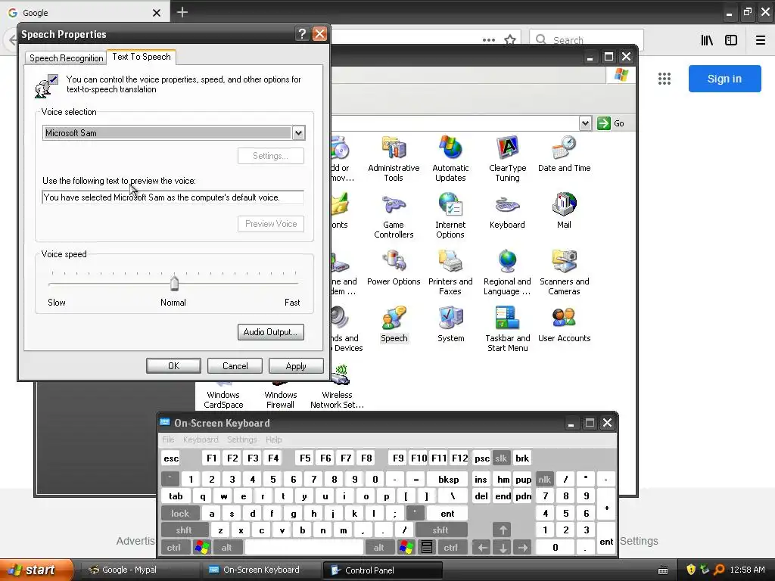775x581 pixels.
Task: Toggle right alt key on On-Screen Keyboard
Action: pos(378,548)
